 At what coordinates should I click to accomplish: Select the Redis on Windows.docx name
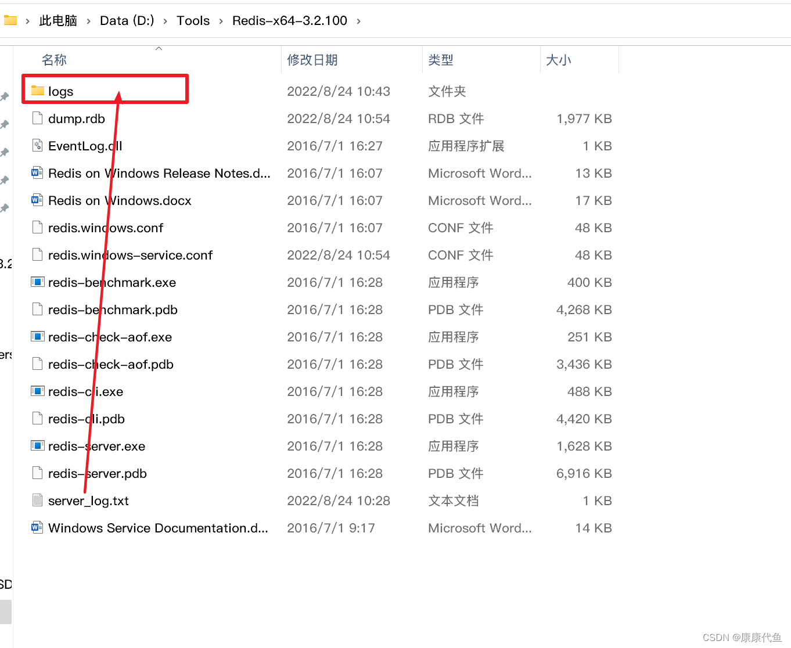[x=120, y=200]
